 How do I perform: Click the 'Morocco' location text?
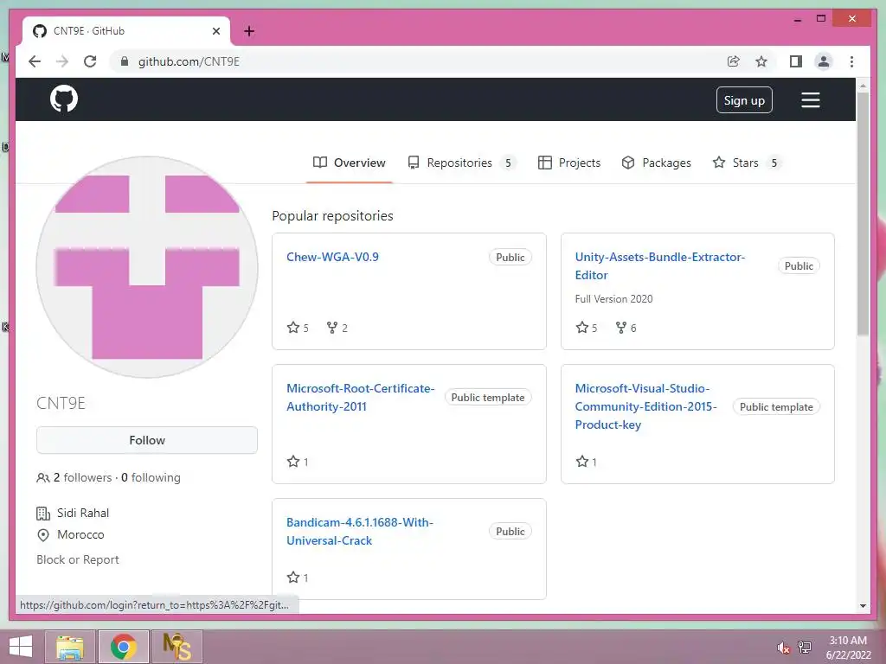(80, 534)
